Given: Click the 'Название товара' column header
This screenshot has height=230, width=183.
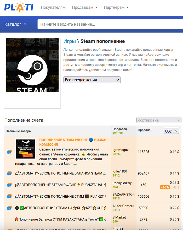Looking at the screenshot, I should [18, 131].
